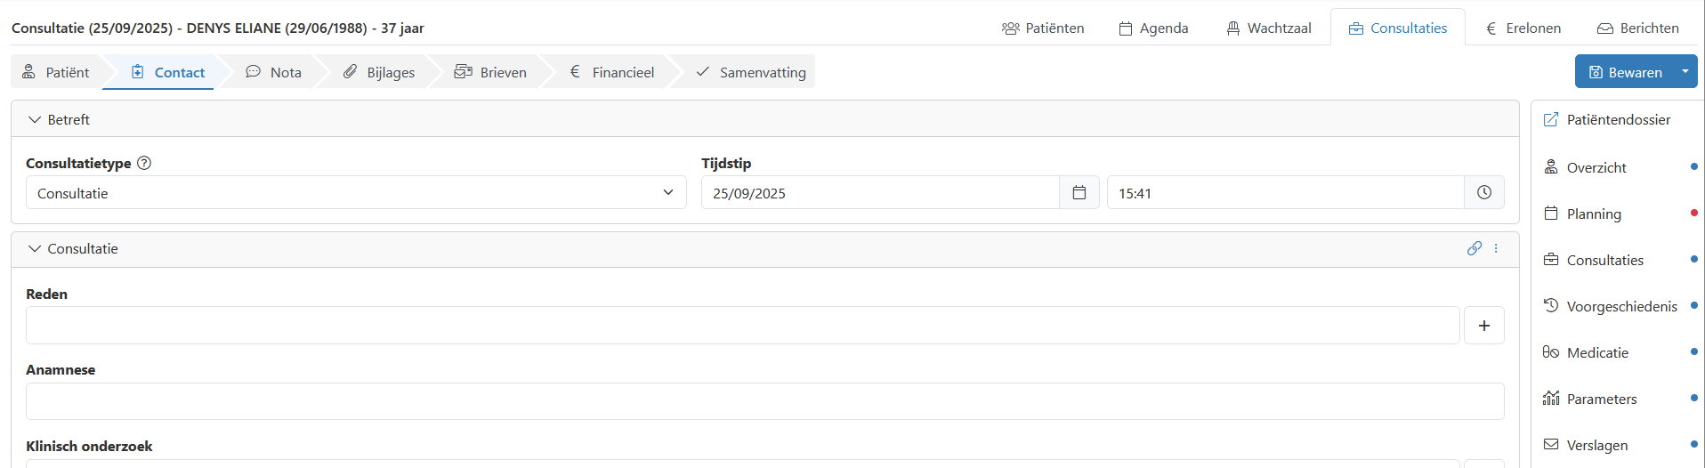Select the Consultaties top tab

1398,28
